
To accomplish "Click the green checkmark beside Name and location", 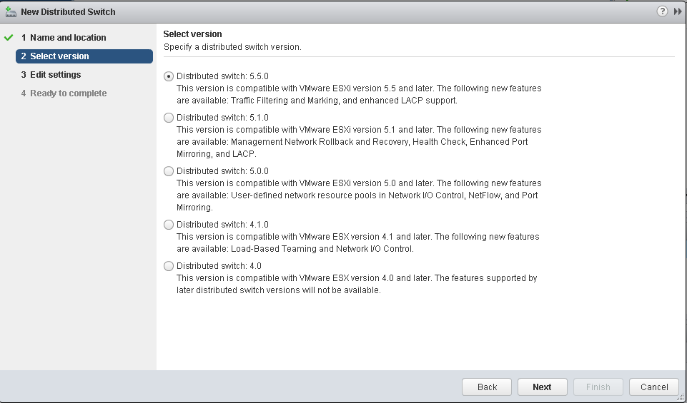I will pyautogui.click(x=9, y=38).
